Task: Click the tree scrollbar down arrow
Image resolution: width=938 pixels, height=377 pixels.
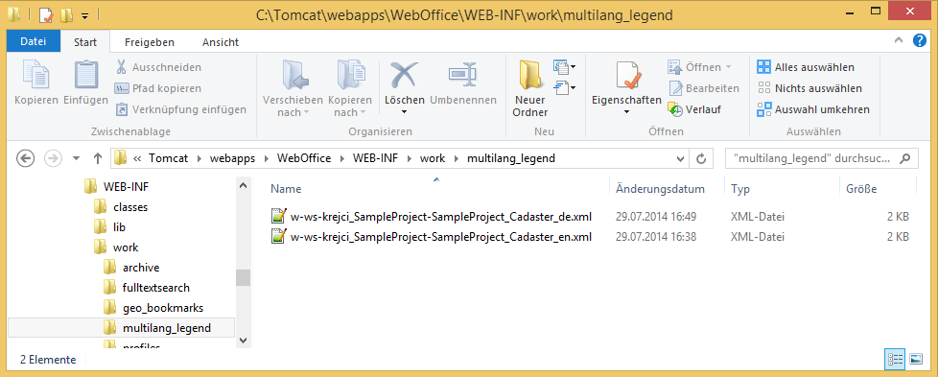Action: [x=243, y=340]
